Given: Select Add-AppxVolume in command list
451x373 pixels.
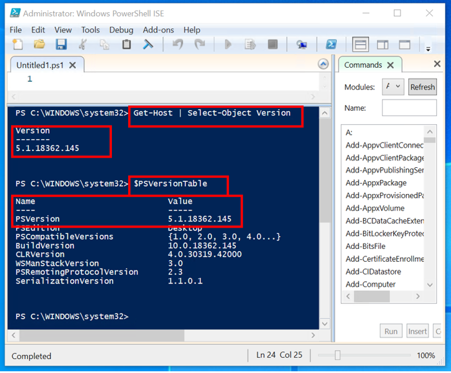Looking at the screenshot, I should pyautogui.click(x=375, y=208).
